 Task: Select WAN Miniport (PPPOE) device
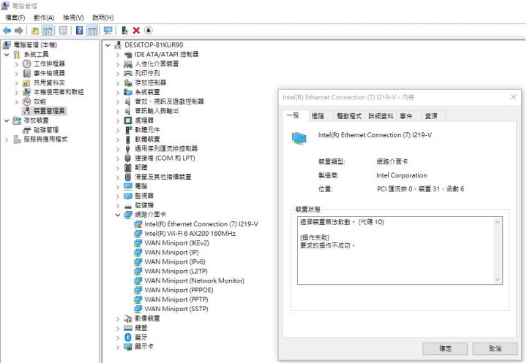[179, 290]
